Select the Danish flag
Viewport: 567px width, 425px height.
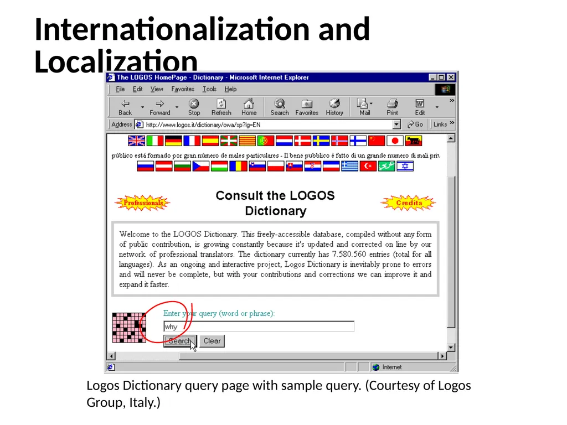pyautogui.click(x=303, y=141)
